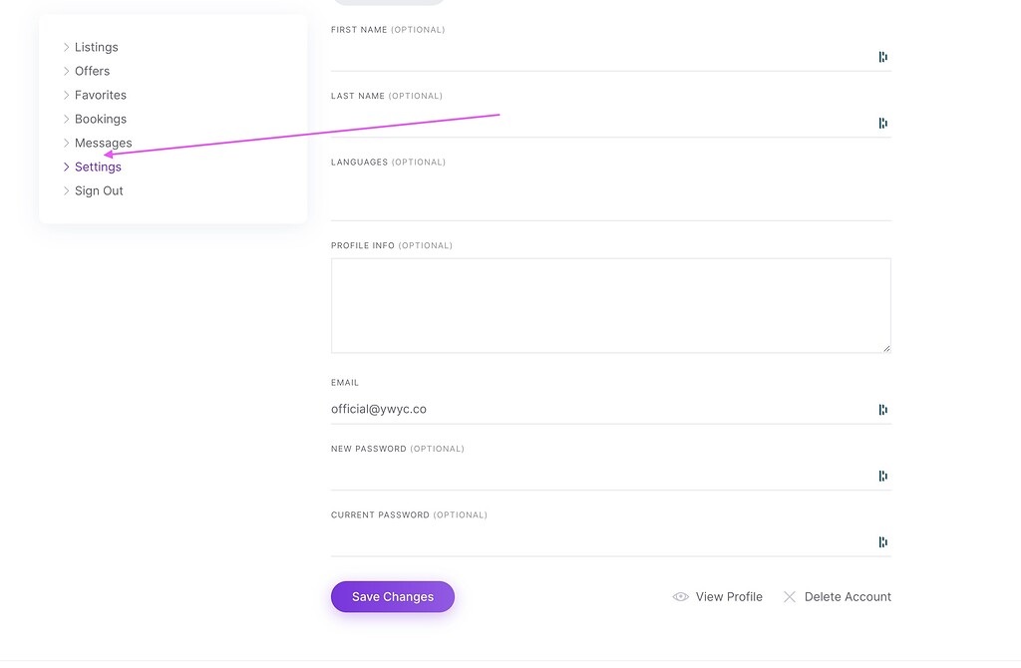Open the Settings menu item

point(98,167)
